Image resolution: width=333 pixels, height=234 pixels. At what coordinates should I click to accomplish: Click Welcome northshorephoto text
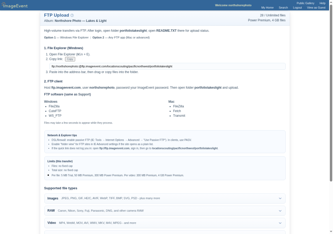point(233,5)
